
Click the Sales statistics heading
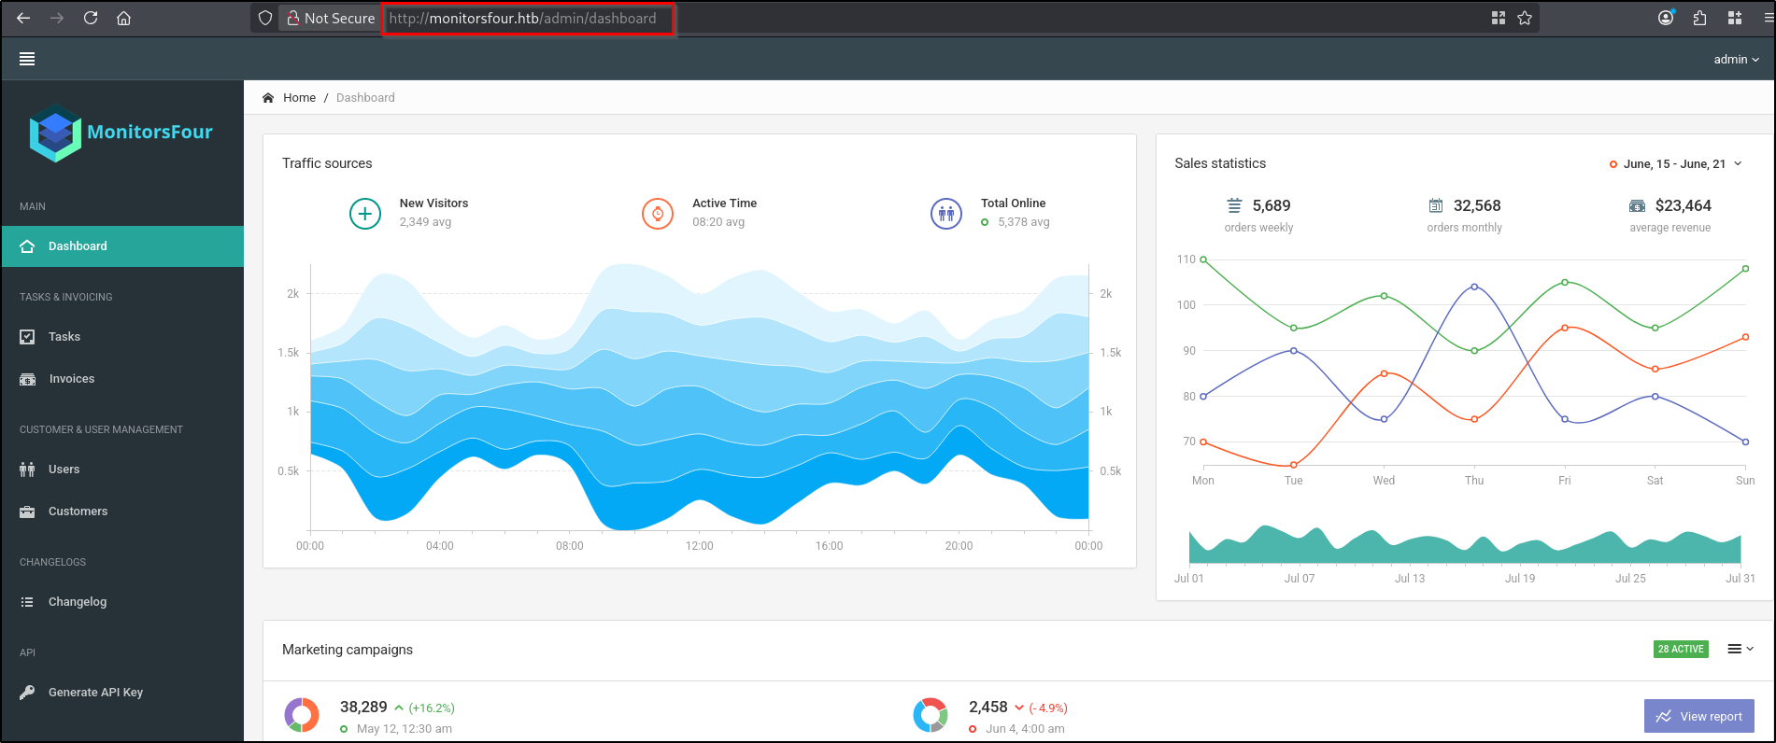tap(1220, 163)
